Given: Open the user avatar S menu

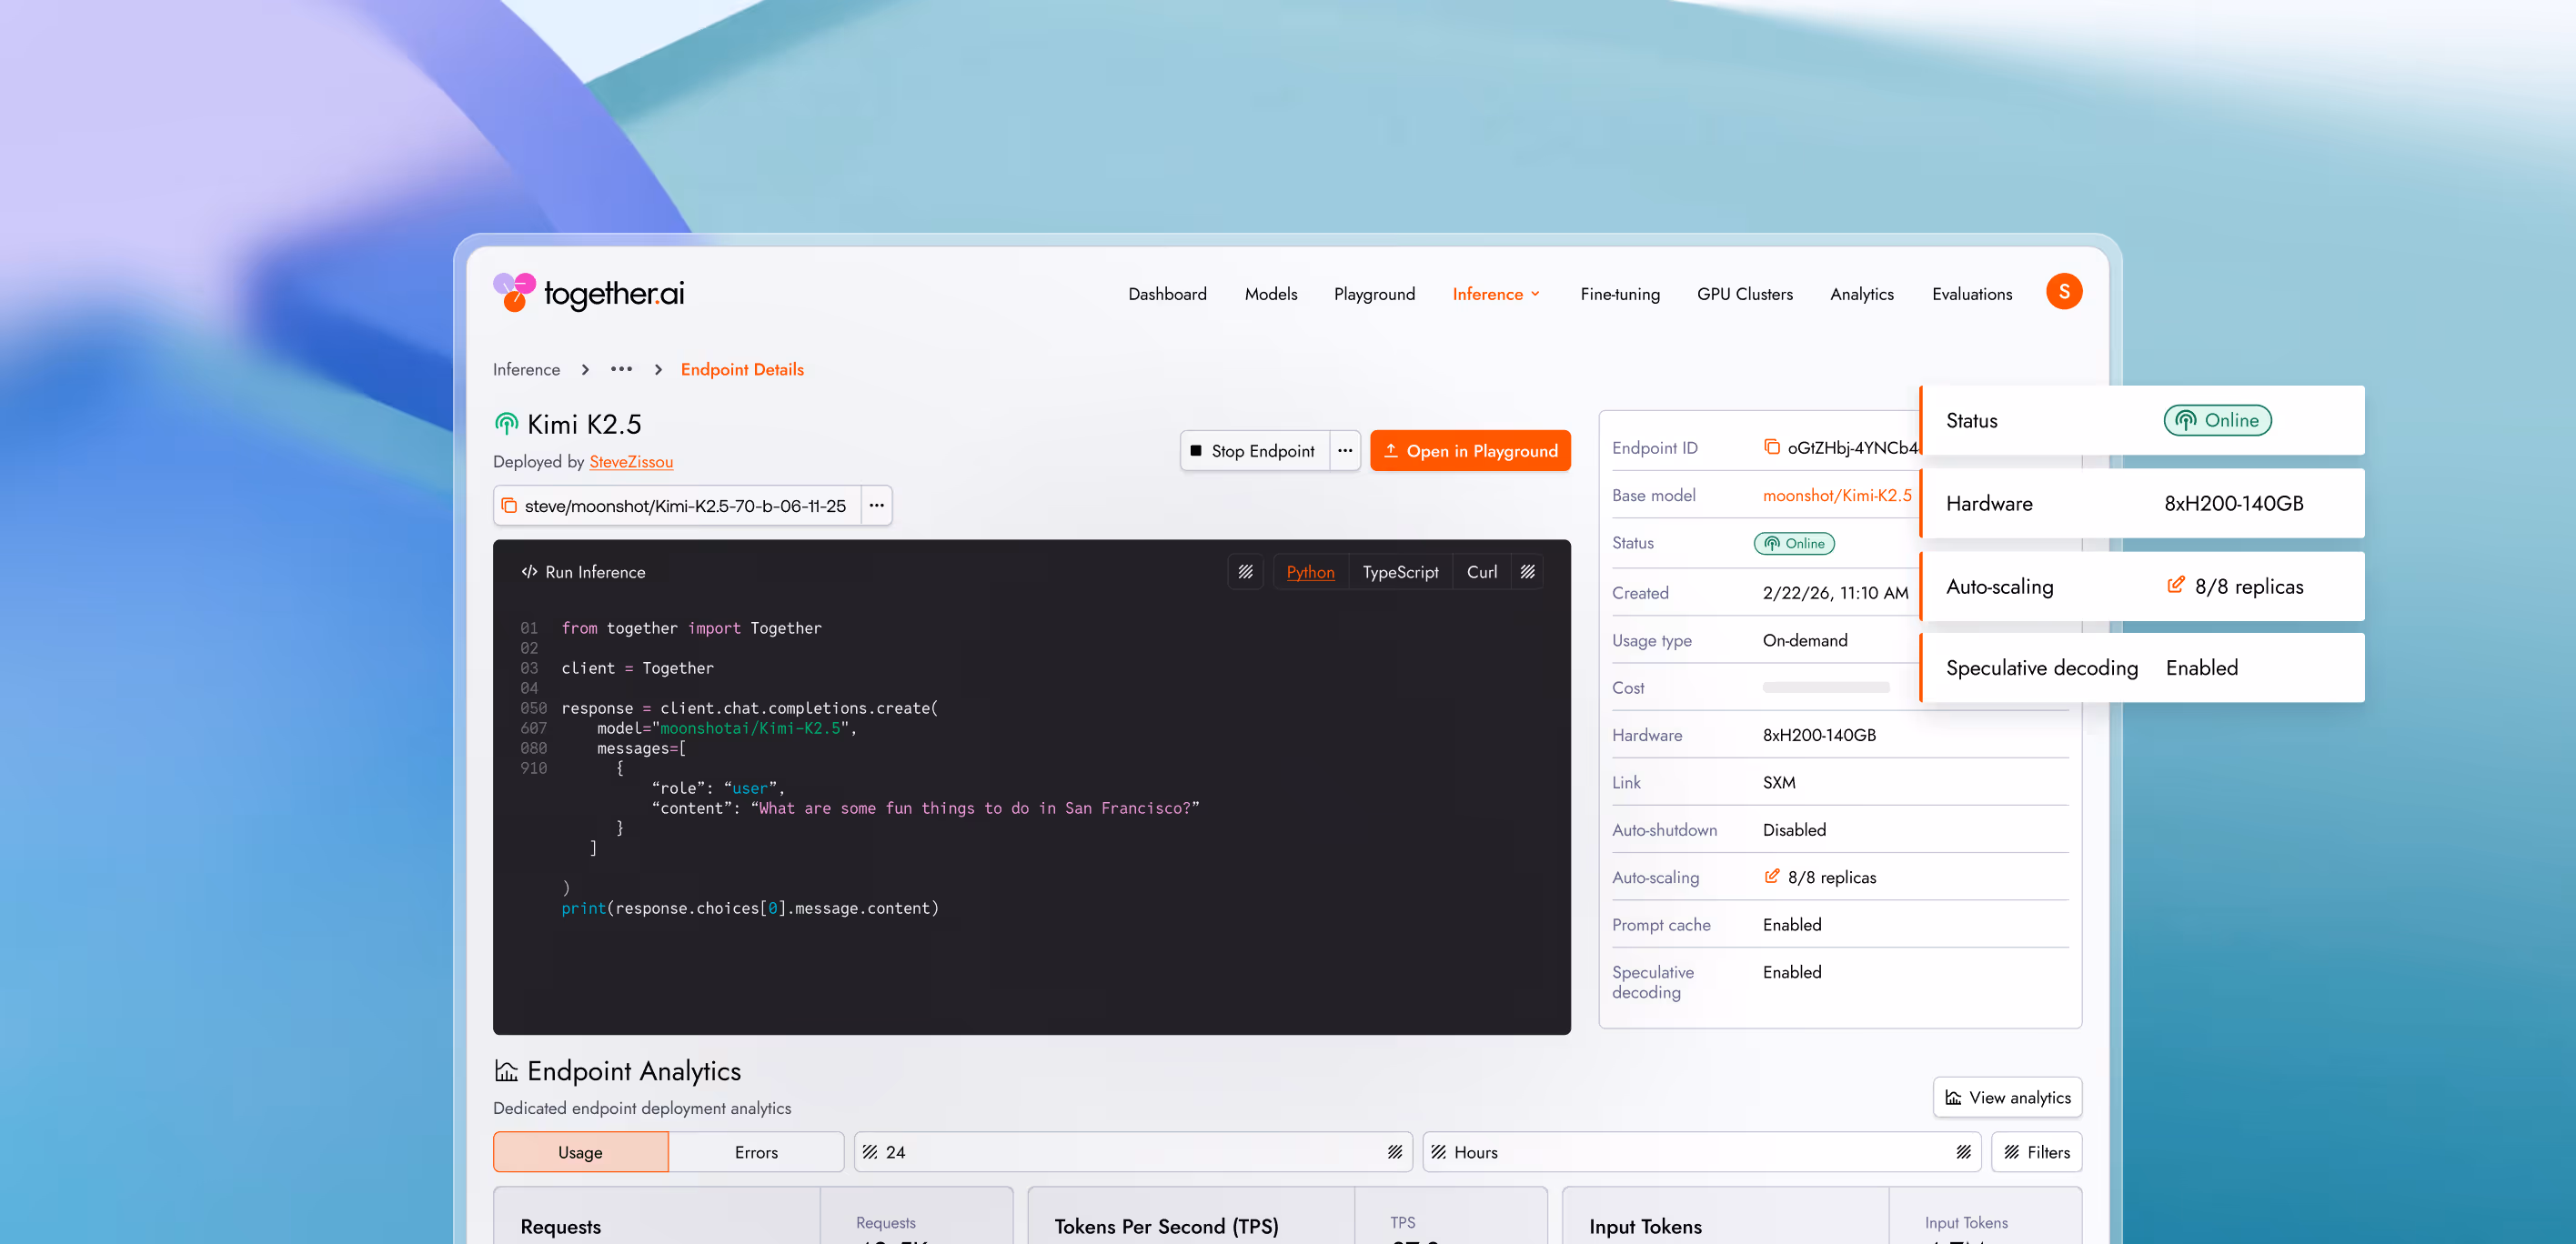Looking at the screenshot, I should point(2063,292).
